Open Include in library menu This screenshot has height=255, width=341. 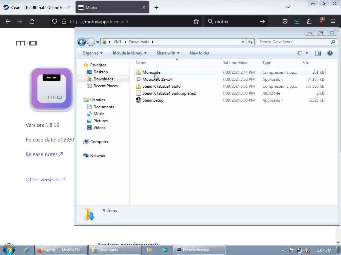(x=130, y=53)
